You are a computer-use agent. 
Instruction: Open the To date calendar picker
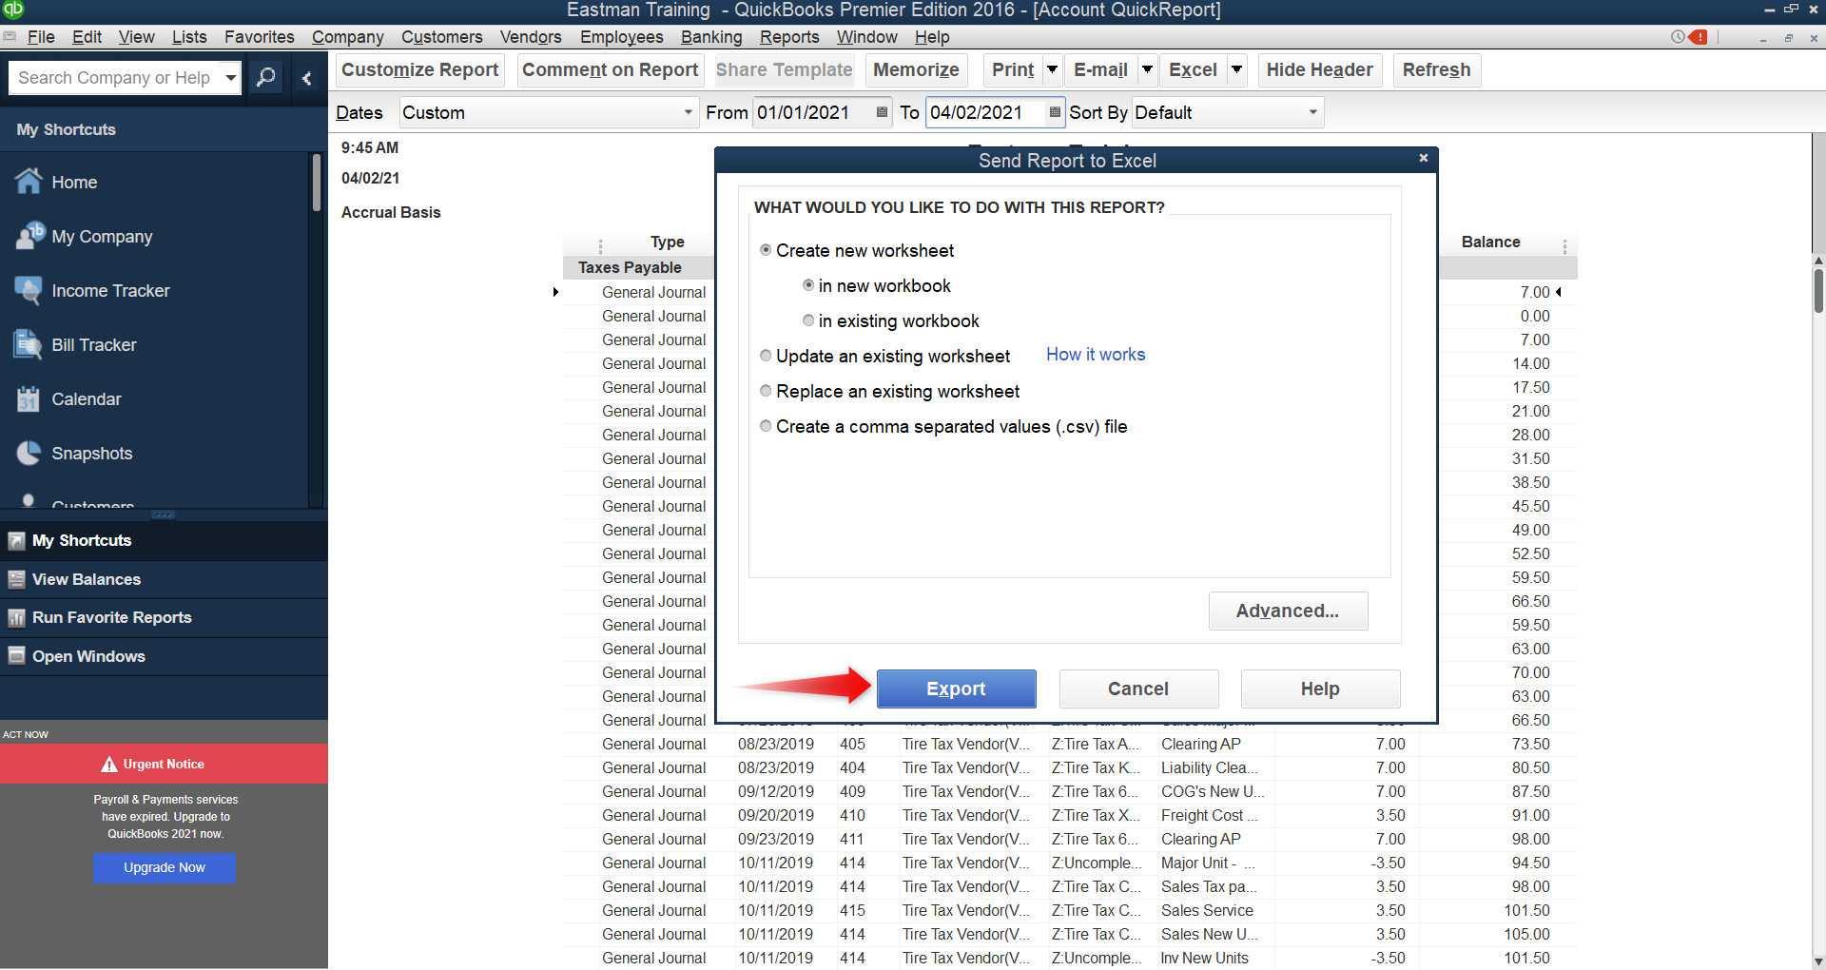[x=1055, y=112]
